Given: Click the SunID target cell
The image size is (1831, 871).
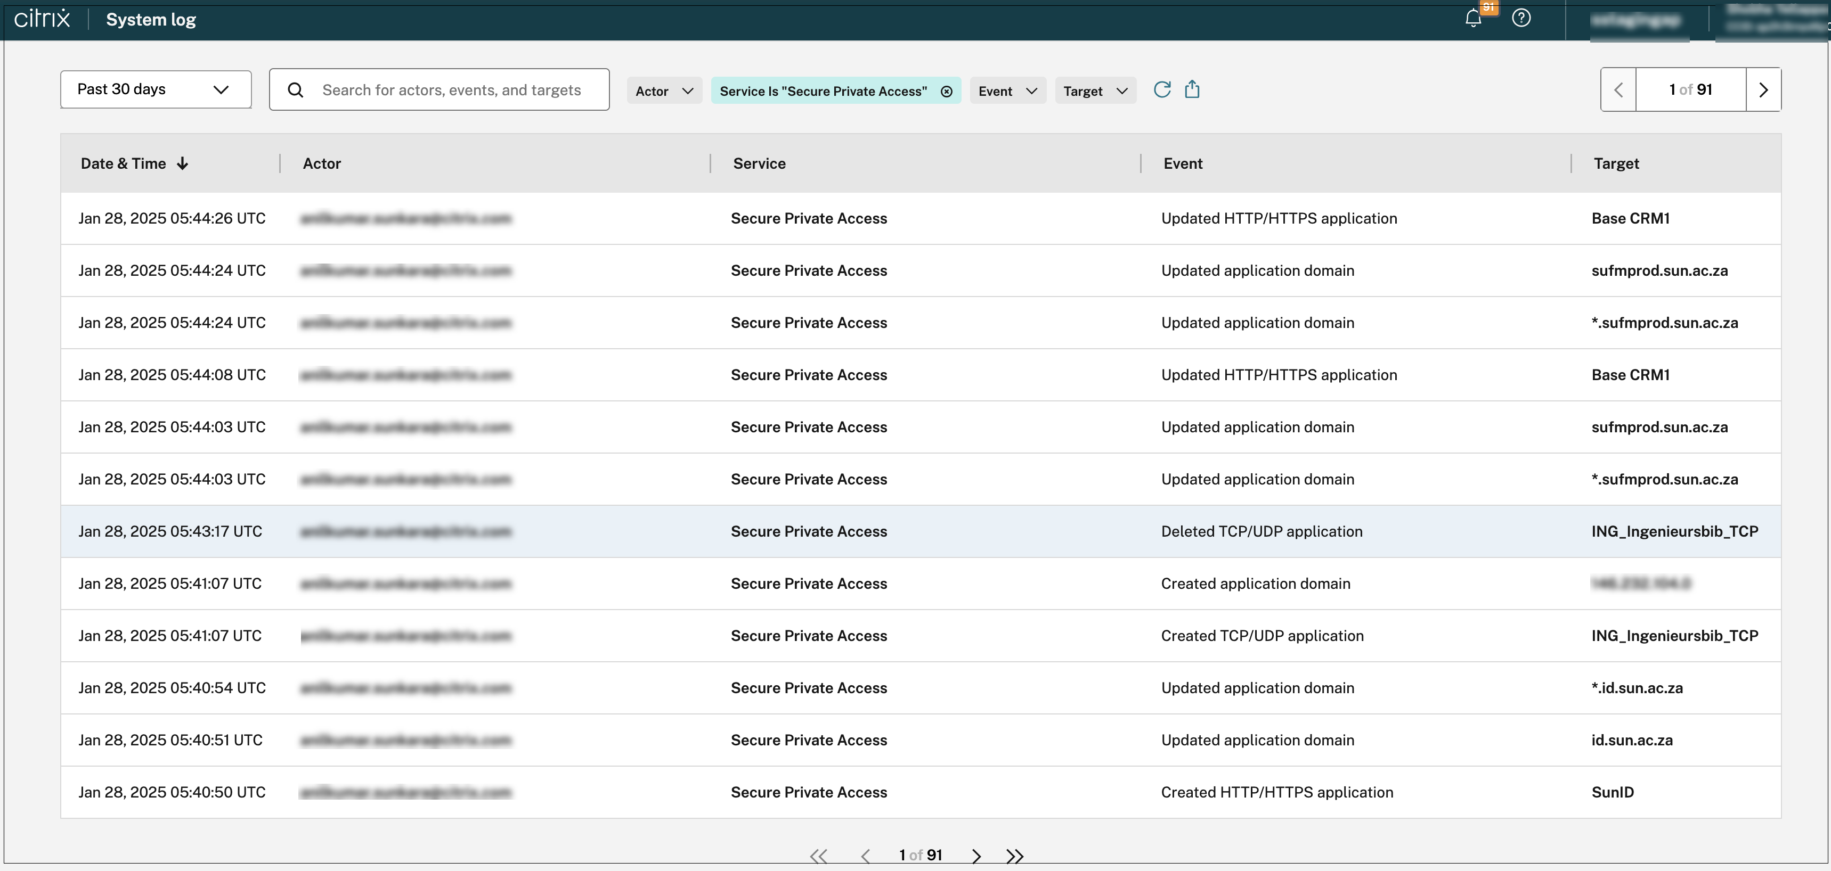Looking at the screenshot, I should [1612, 792].
